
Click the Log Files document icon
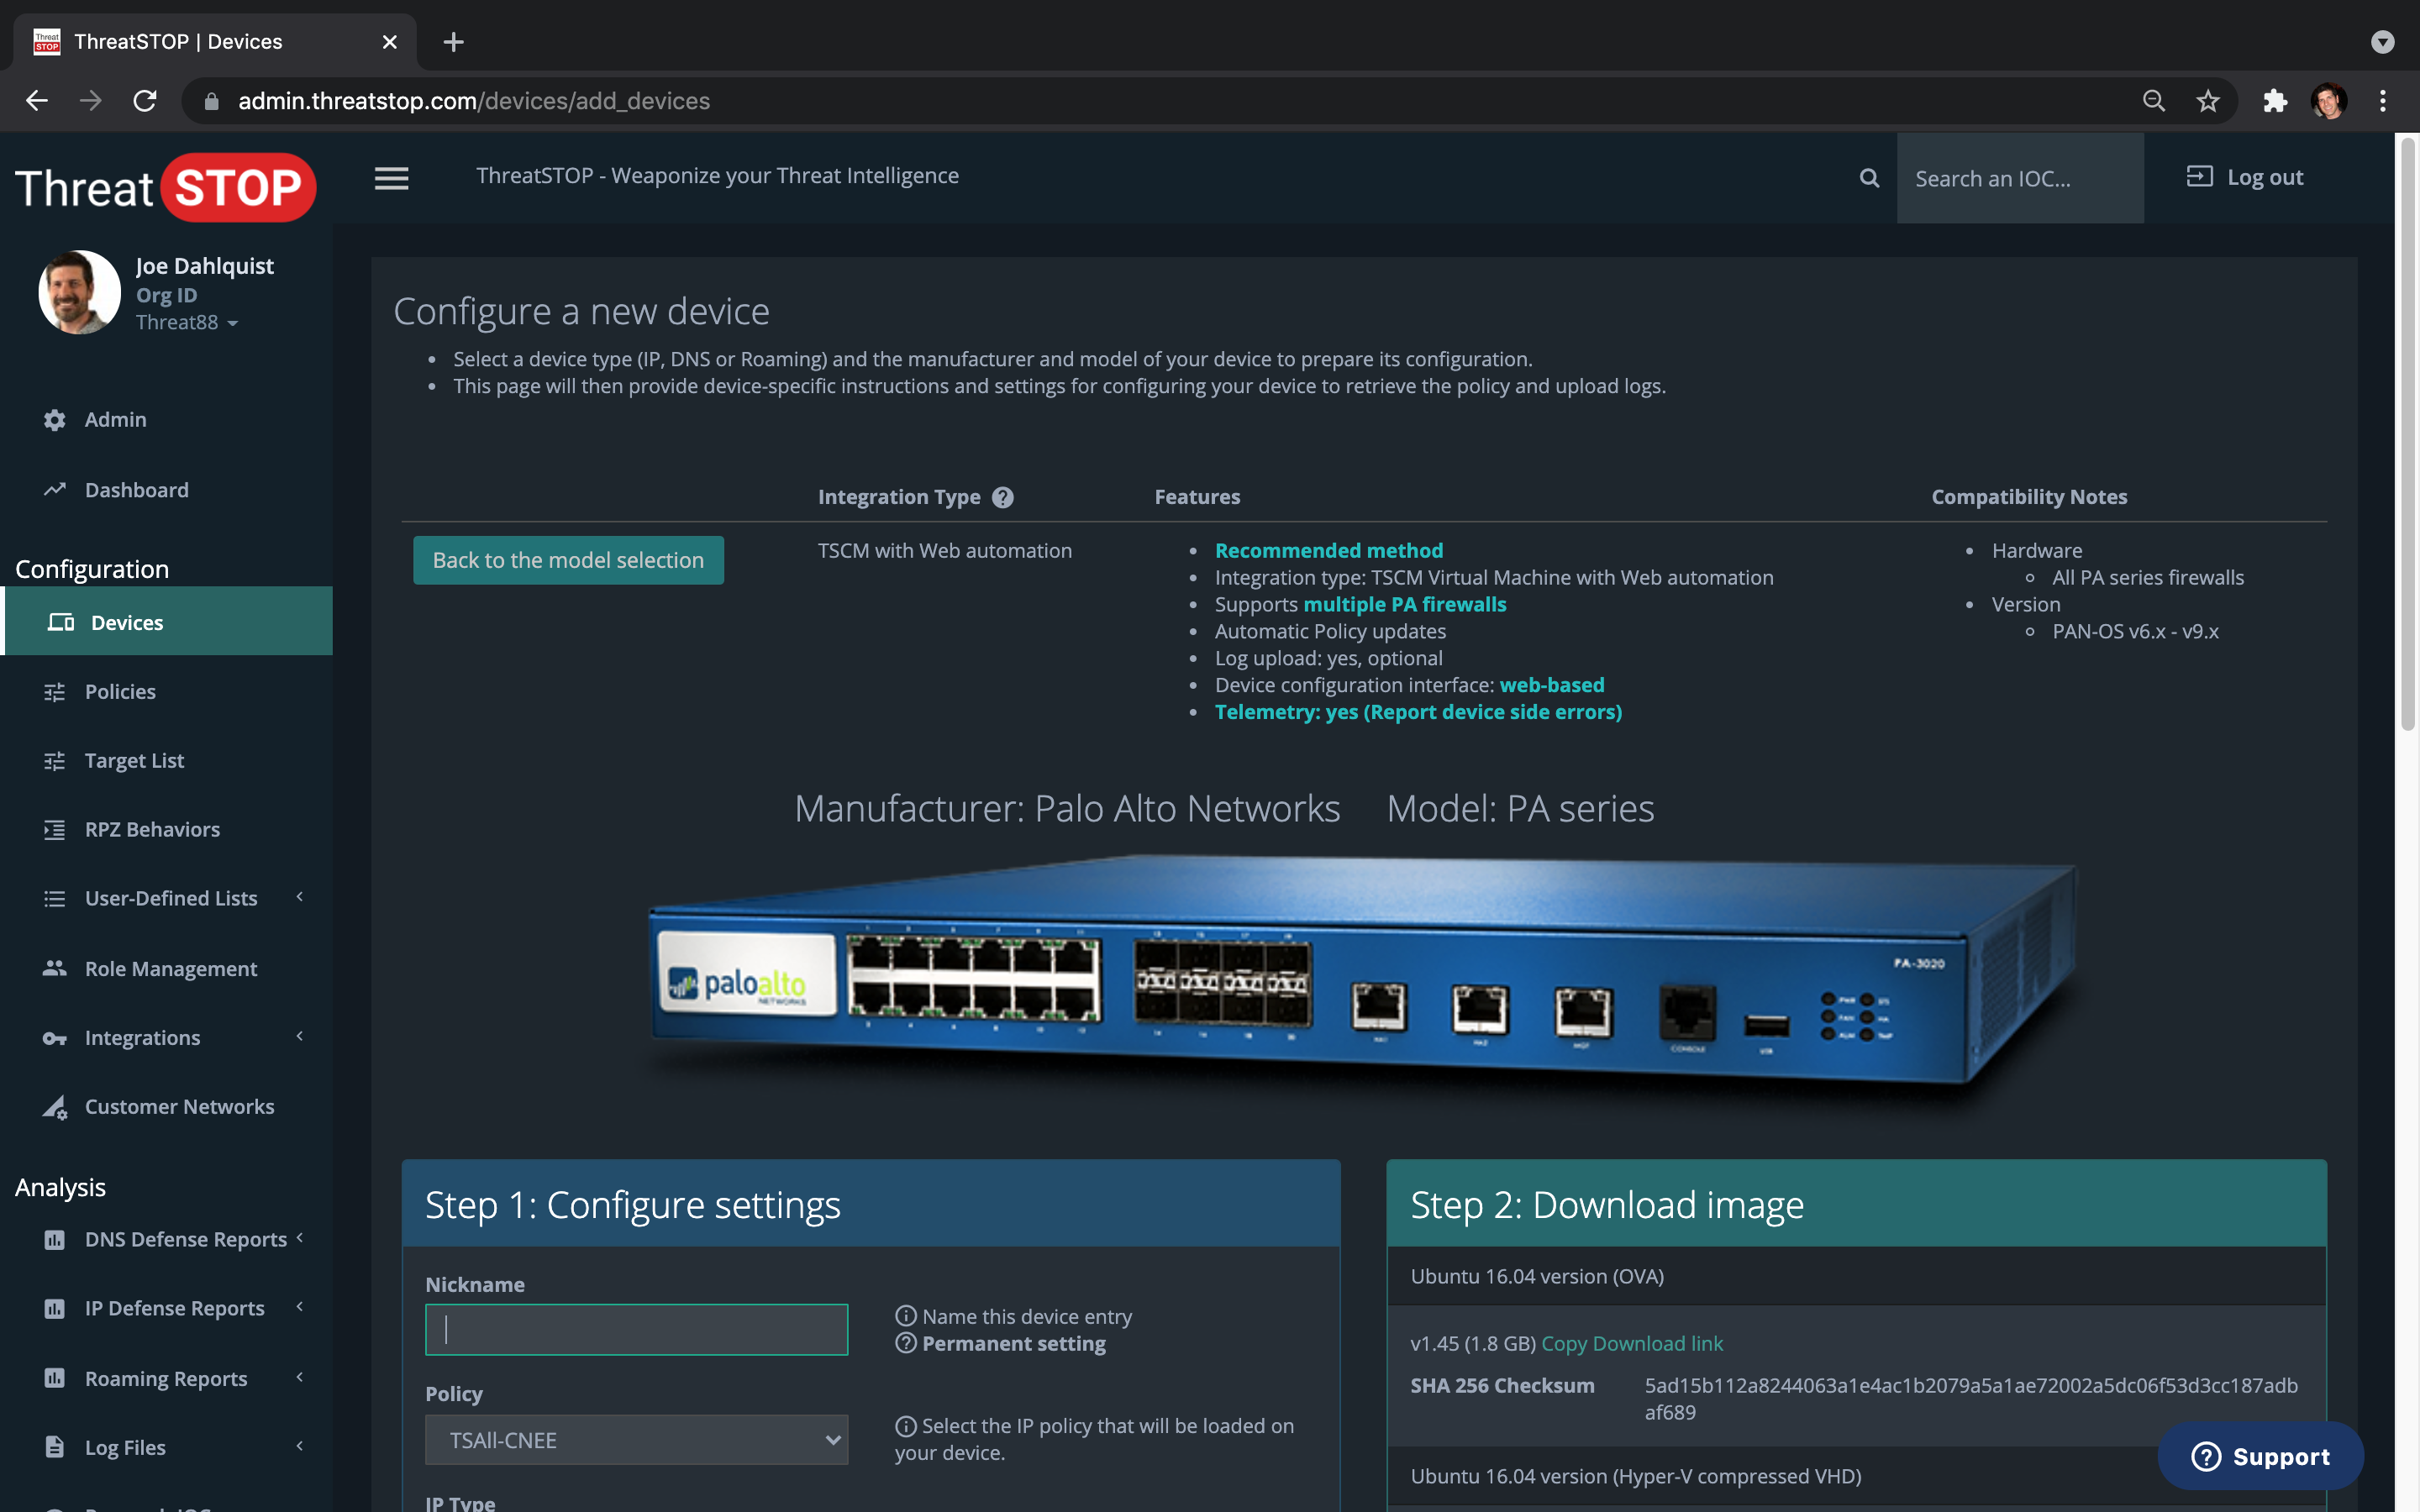tap(55, 1447)
